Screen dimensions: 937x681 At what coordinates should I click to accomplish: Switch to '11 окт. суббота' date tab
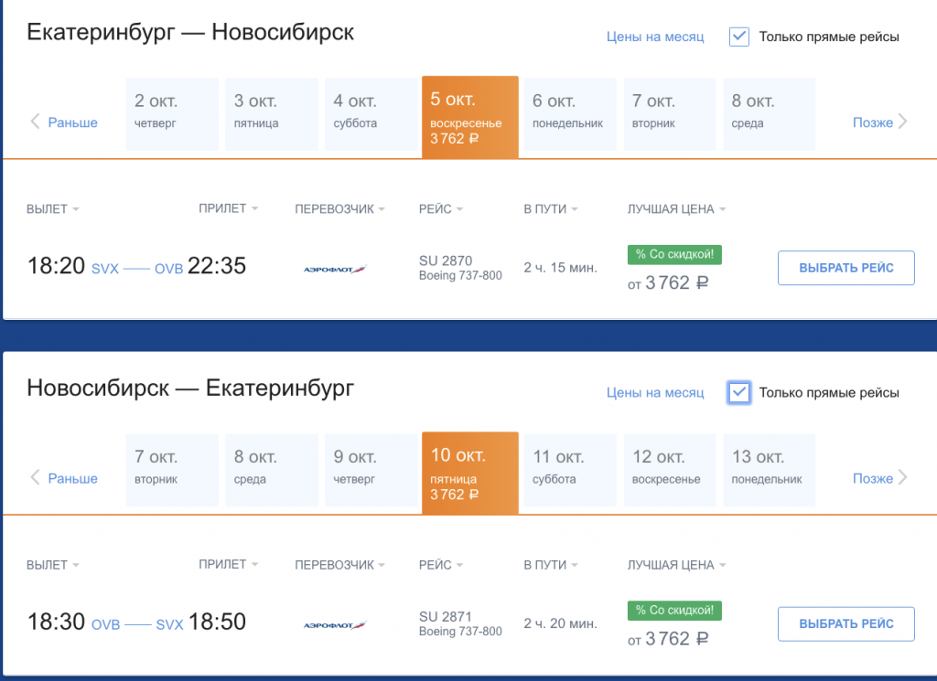click(x=569, y=469)
